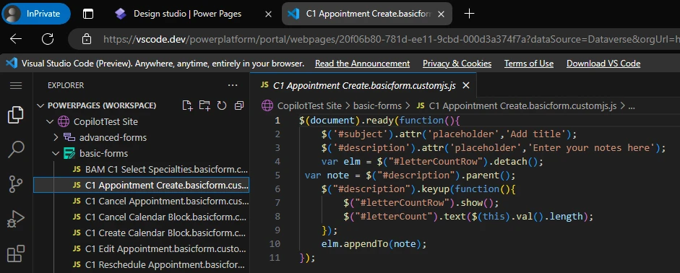Refresh the Explorer workspace tree
Viewport: 680px width, 273px height.
(x=222, y=105)
